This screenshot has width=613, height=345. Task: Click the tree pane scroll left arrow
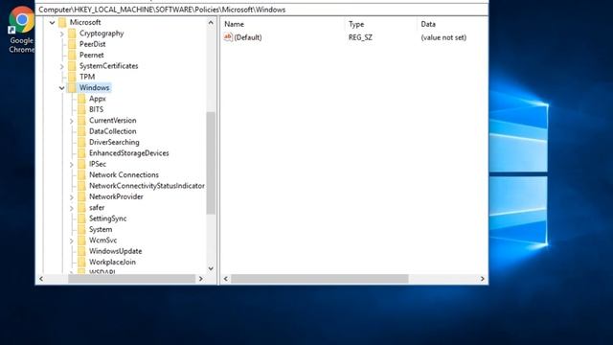click(x=41, y=279)
